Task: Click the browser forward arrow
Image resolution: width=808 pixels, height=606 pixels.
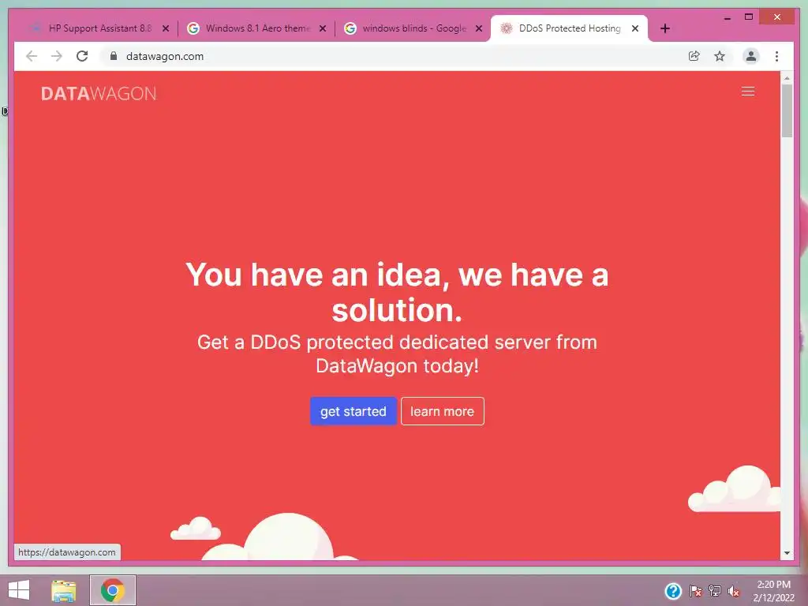Action: 57,56
